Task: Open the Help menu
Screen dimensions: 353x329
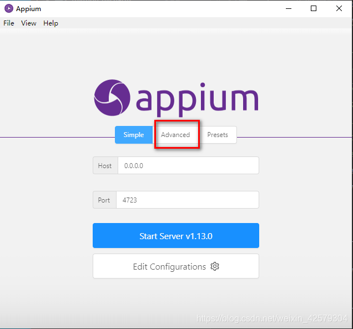Action: pos(51,23)
